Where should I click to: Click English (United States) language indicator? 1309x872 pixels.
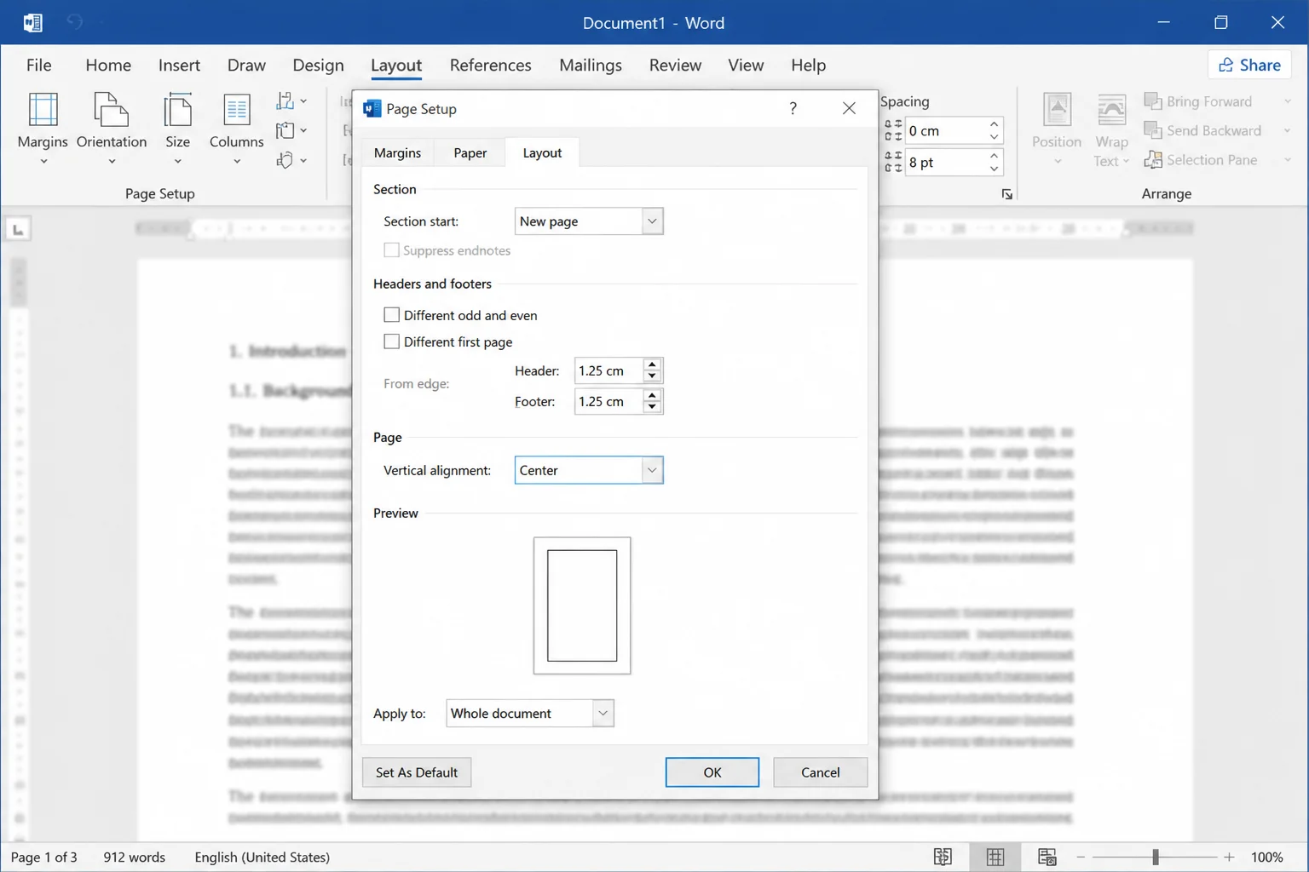(262, 857)
